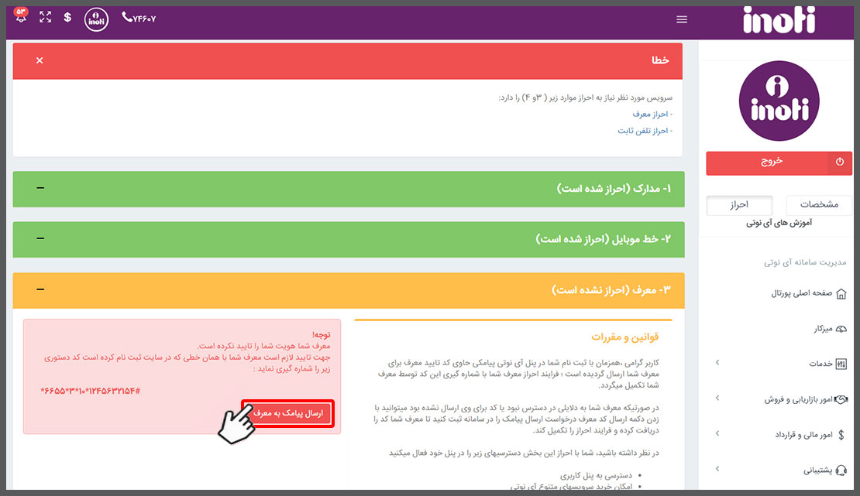Open the notifications bell icon
This screenshot has height=496, width=860.
click(x=22, y=17)
